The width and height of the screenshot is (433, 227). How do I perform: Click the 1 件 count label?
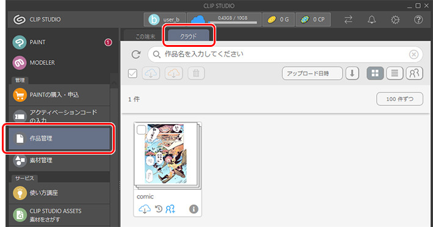(x=134, y=99)
